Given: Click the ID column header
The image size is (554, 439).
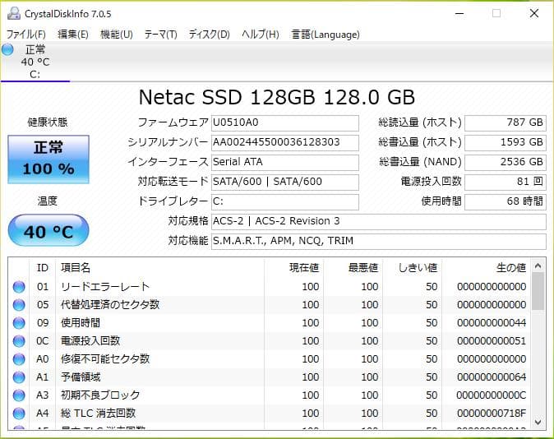Looking at the screenshot, I should coord(43,268).
